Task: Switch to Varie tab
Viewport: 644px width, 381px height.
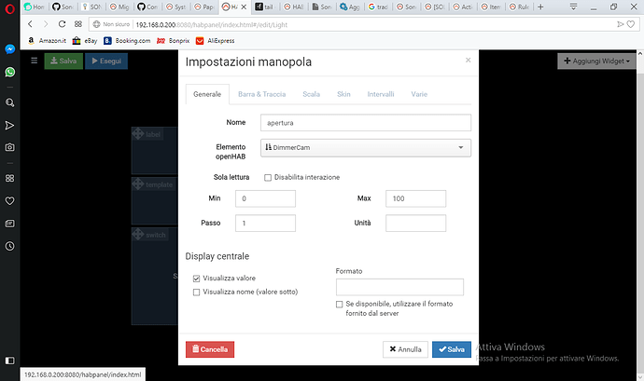Action: tap(419, 94)
